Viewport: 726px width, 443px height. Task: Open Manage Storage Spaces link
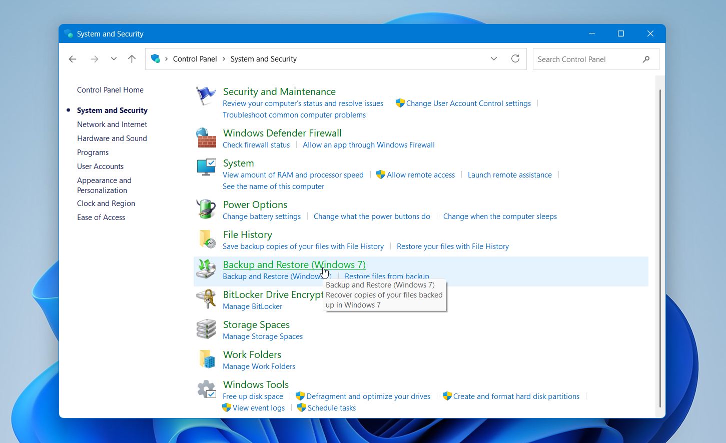tap(263, 336)
